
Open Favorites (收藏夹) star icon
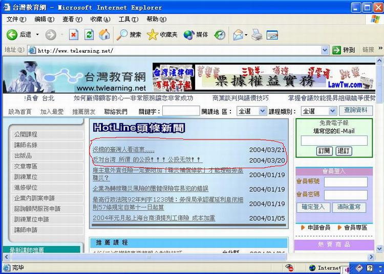pos(162,35)
